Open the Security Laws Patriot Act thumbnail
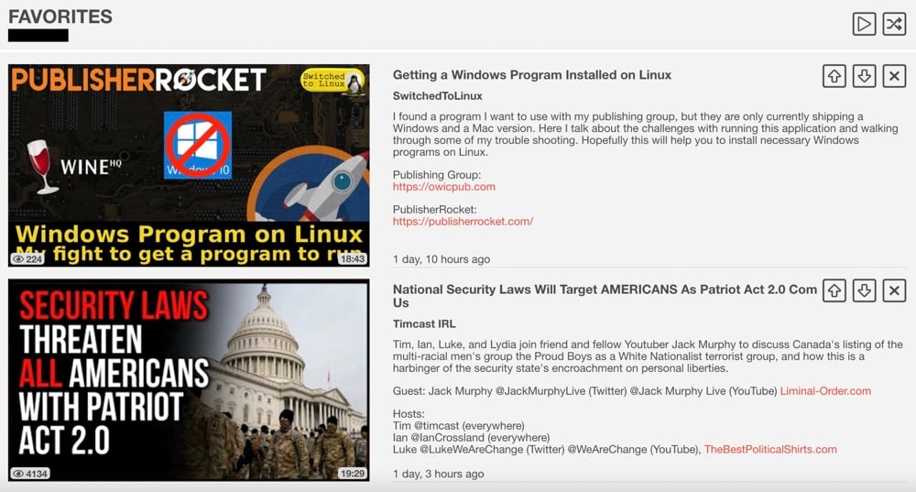This screenshot has height=492, width=916. [x=189, y=380]
